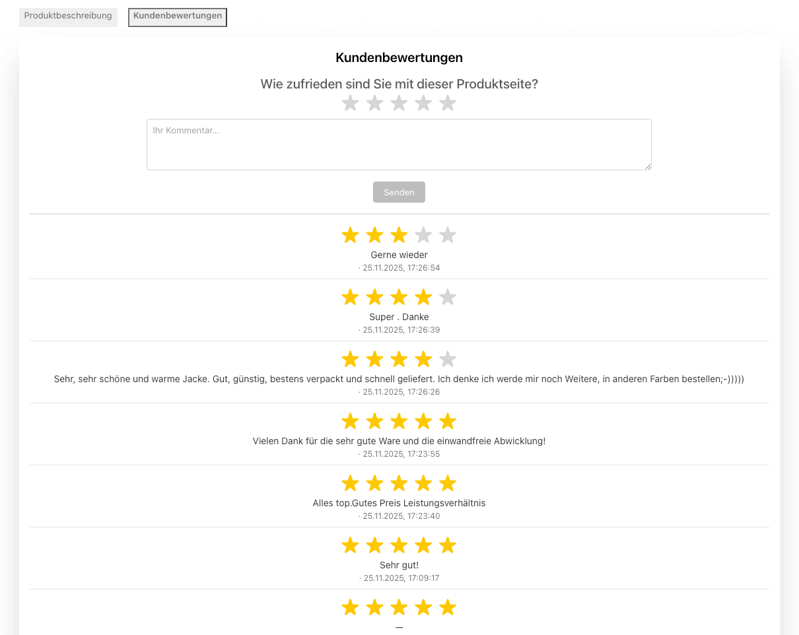The height and width of the screenshot is (635, 799).
Task: Click empty fifth star of 'Super . Danke' review
Action: tap(448, 297)
